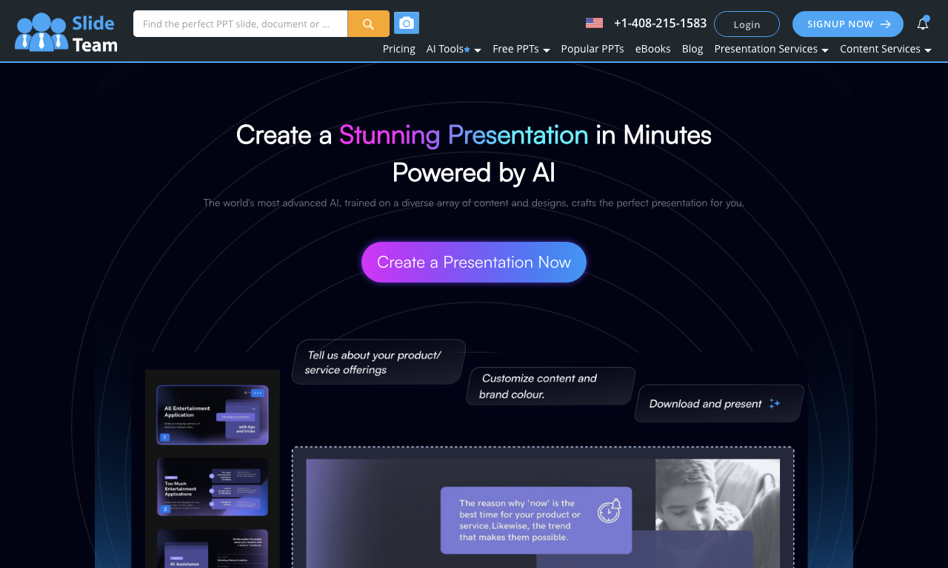
Task: Open image search with camera icon
Action: (406, 23)
